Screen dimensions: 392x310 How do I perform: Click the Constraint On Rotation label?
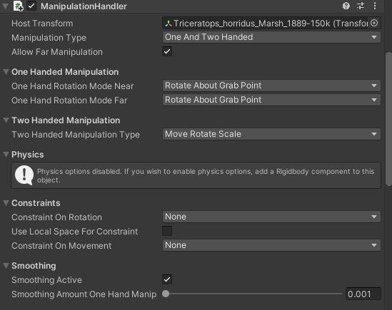tap(56, 217)
